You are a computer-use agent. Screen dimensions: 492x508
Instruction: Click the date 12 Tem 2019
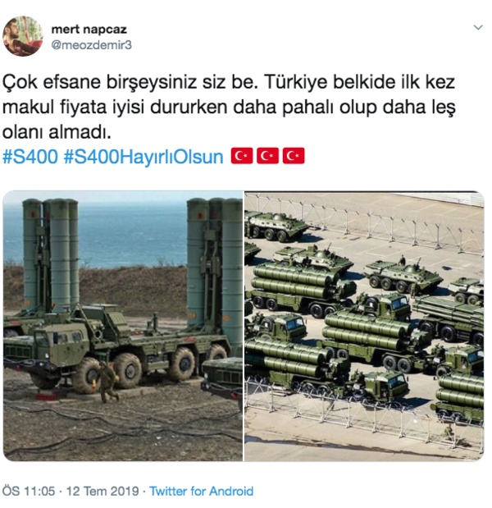point(102,491)
